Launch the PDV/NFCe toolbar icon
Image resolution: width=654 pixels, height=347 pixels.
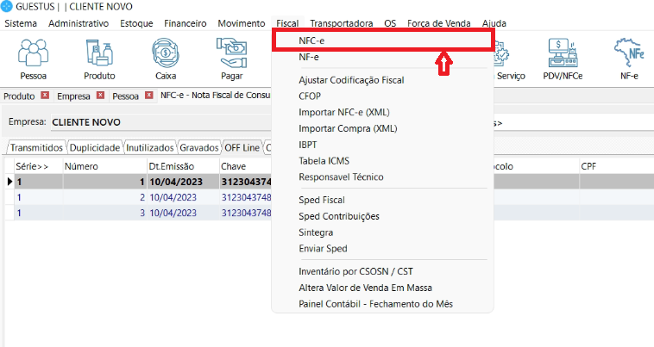pyautogui.click(x=563, y=59)
